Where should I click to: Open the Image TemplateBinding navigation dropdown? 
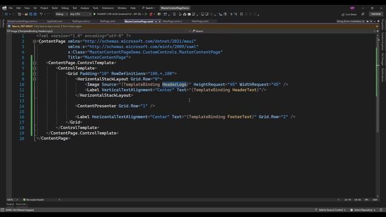[x=98, y=31]
